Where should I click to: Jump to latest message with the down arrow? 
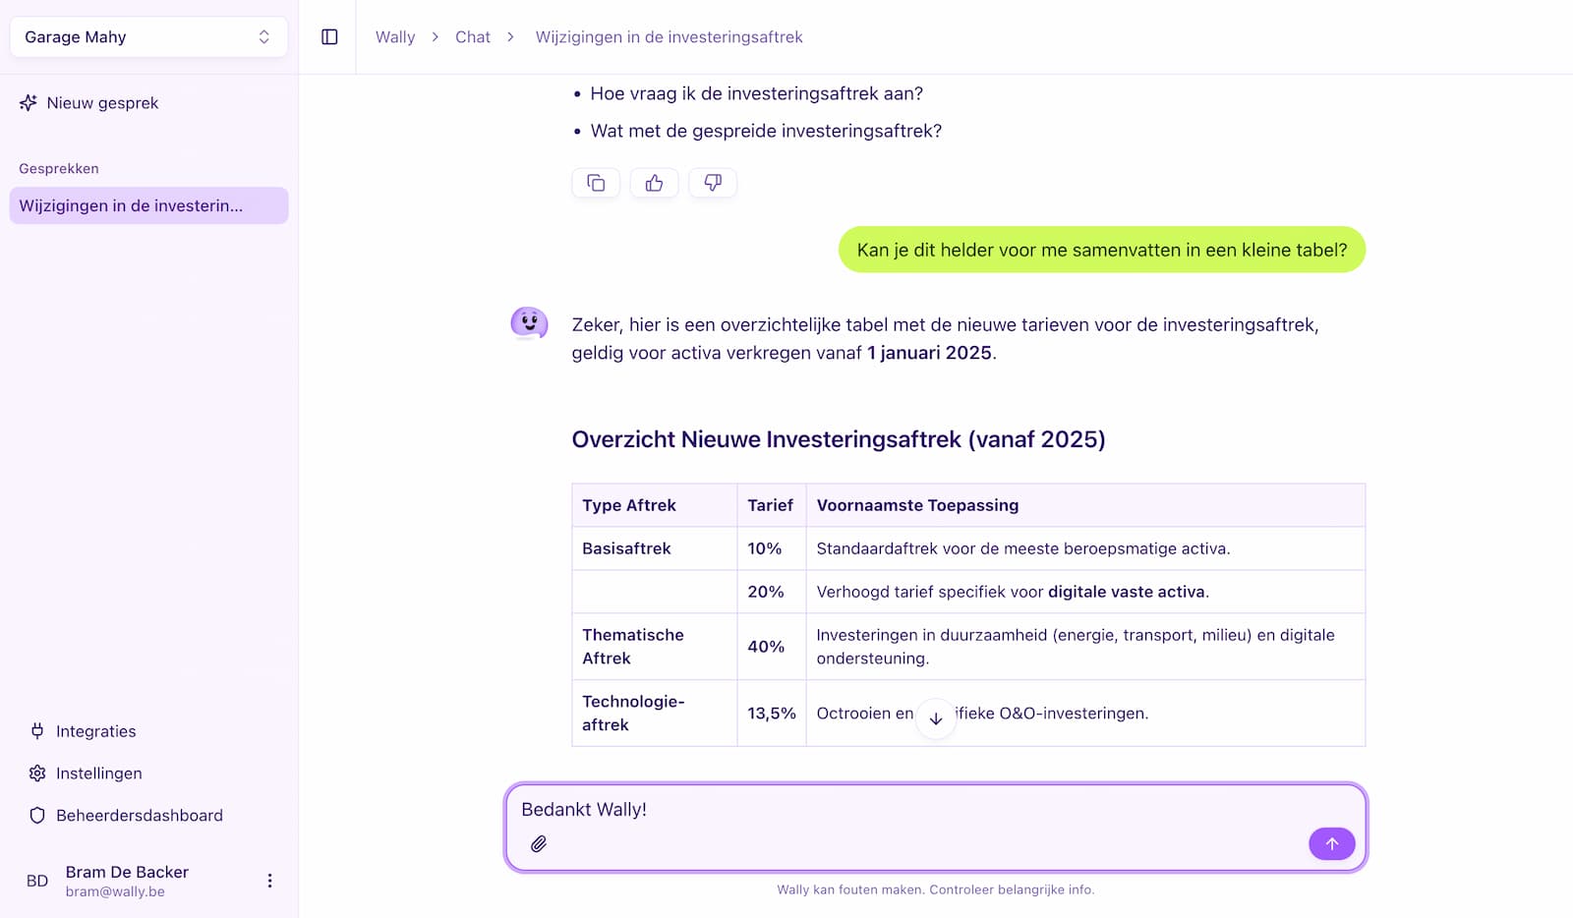935,718
